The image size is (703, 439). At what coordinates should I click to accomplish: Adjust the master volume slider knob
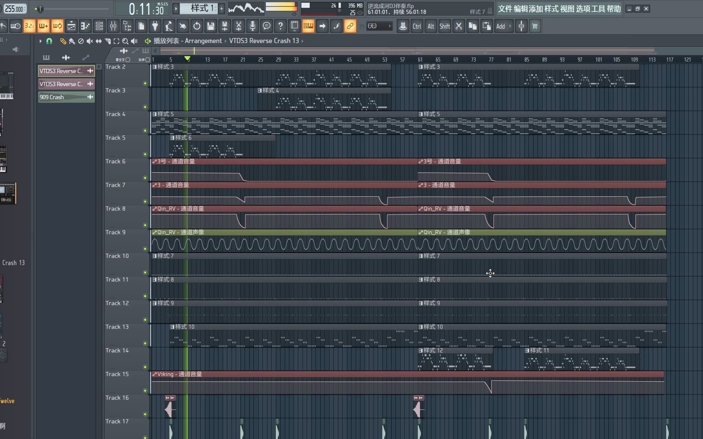coord(39,8)
